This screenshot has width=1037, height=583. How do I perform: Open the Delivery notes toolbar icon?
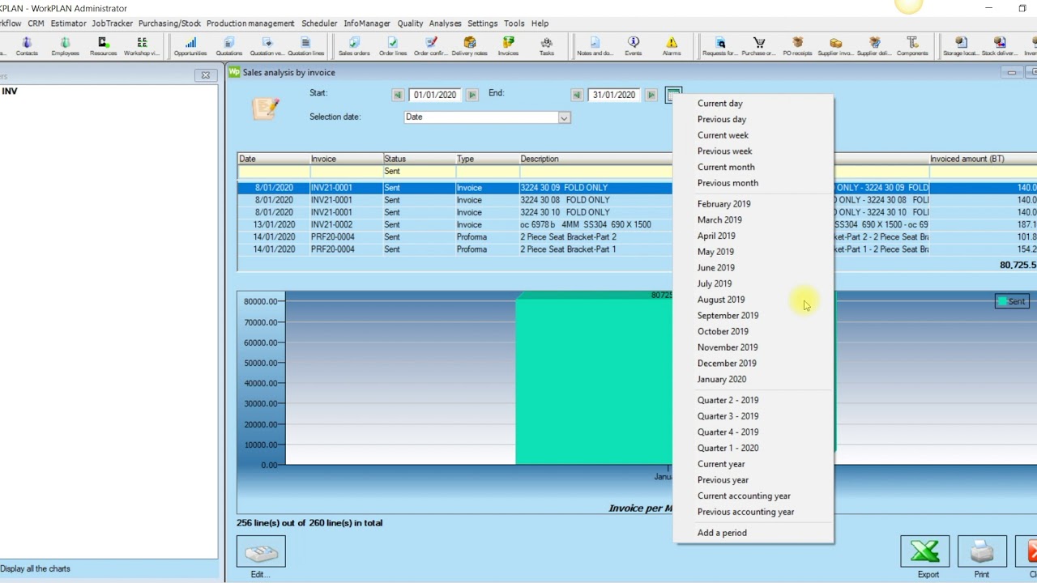[x=470, y=46]
